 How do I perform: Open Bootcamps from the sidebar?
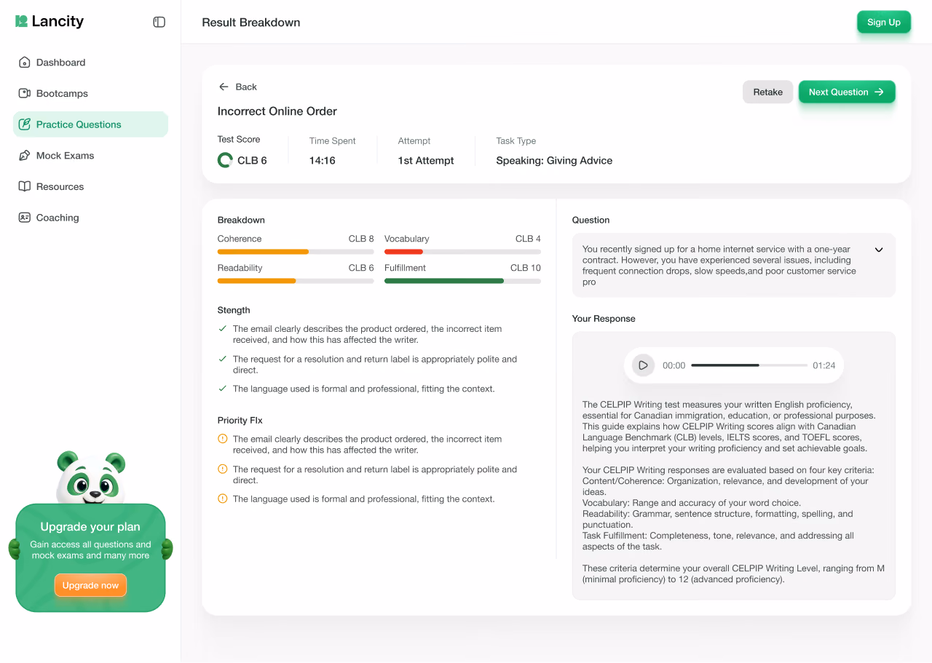point(90,93)
